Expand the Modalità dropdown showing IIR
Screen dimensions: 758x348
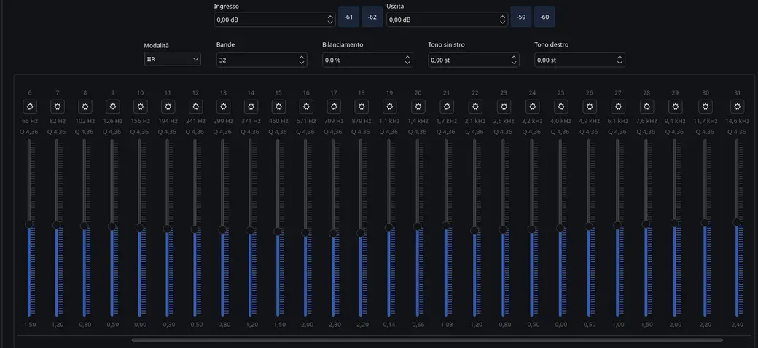coord(172,60)
